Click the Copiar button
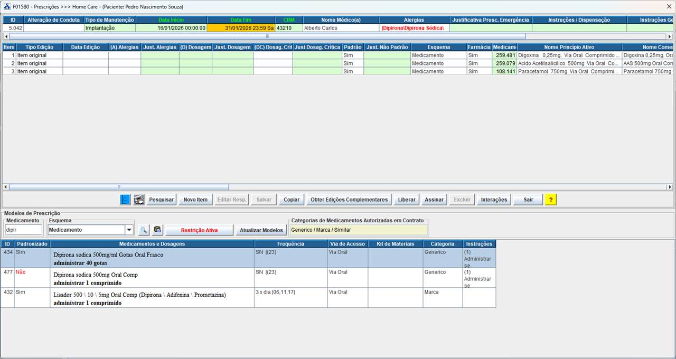This screenshot has width=676, height=359. click(x=291, y=200)
